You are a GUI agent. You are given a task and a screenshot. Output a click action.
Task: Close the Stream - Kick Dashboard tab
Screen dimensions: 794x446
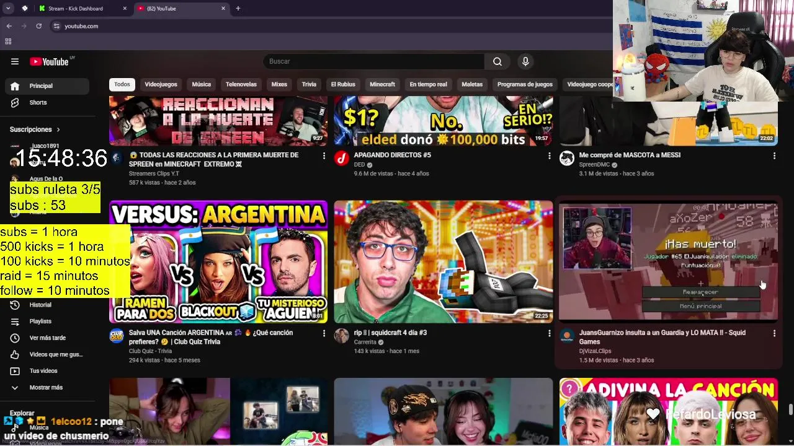tap(125, 9)
